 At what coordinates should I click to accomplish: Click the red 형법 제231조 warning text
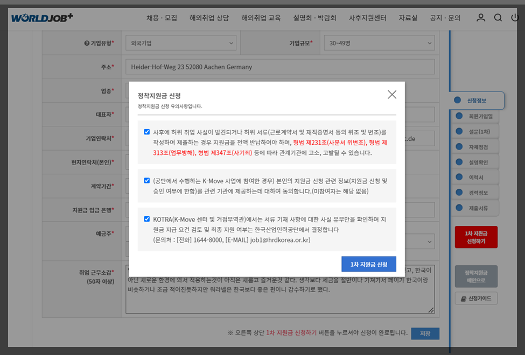[x=270, y=147]
